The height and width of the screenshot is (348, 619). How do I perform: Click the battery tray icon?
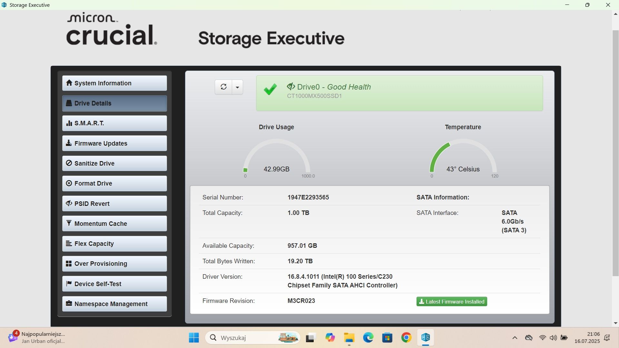click(x=564, y=338)
